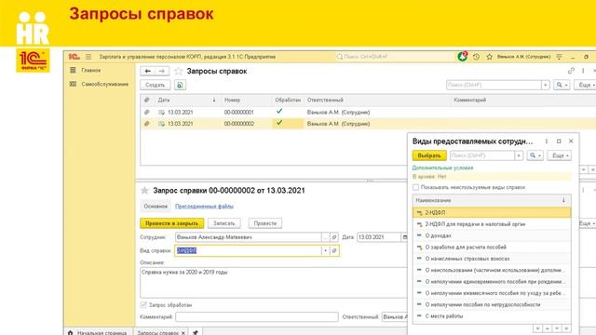
Task: Click the Описание text area
Action: 273,283
